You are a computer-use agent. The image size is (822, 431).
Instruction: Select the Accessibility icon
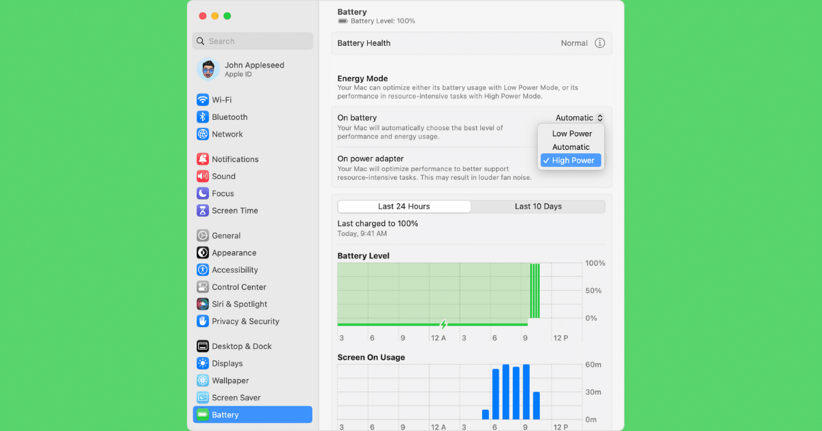(x=203, y=270)
